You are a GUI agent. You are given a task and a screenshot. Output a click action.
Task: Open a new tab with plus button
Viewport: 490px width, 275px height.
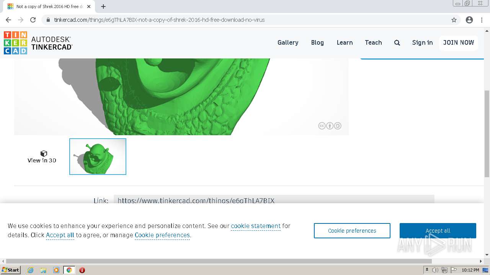[103, 6]
